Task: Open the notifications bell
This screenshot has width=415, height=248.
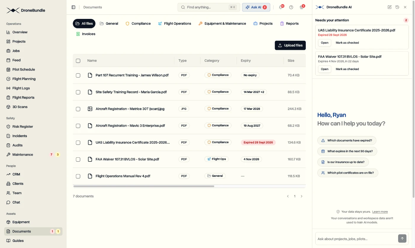Action: tap(281, 7)
